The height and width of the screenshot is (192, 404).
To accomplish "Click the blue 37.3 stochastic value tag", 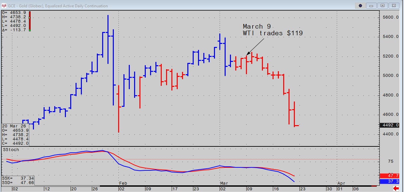I will 389,181.
